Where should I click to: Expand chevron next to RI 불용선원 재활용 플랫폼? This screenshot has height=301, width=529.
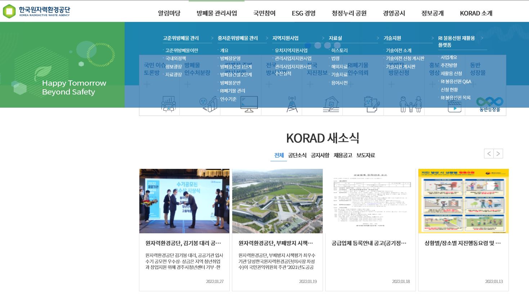482,38
